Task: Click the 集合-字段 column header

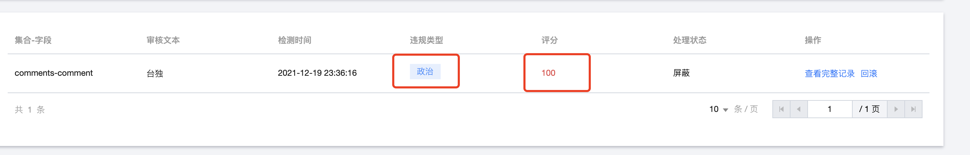Action: [x=33, y=40]
